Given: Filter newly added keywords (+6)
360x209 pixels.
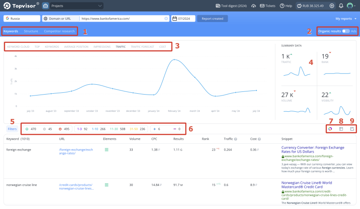Looking at the screenshot, I should (x=157, y=129).
